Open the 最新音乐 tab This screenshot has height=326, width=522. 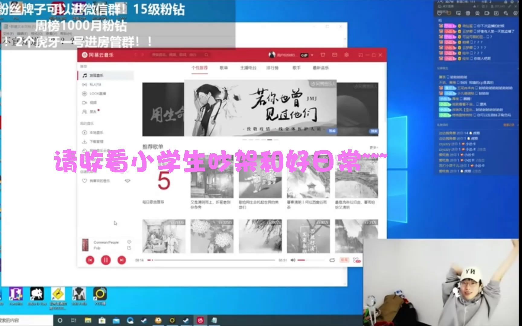tap(321, 68)
